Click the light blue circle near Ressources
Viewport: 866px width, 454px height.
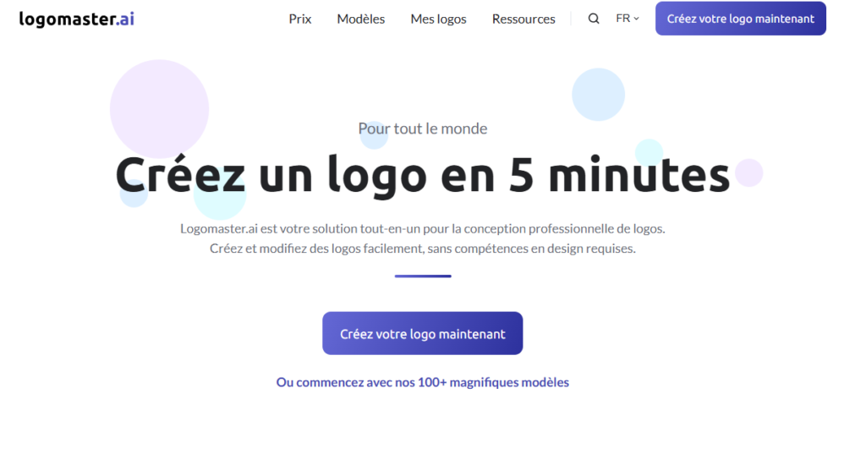tap(598, 95)
